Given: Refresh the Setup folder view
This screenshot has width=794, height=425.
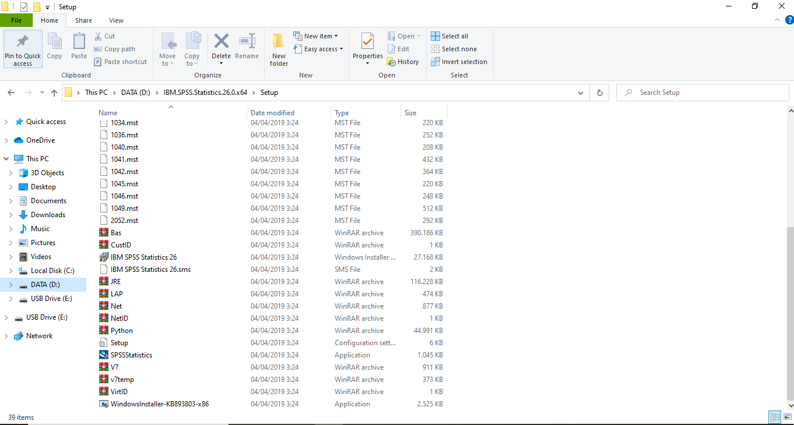Looking at the screenshot, I should 599,93.
